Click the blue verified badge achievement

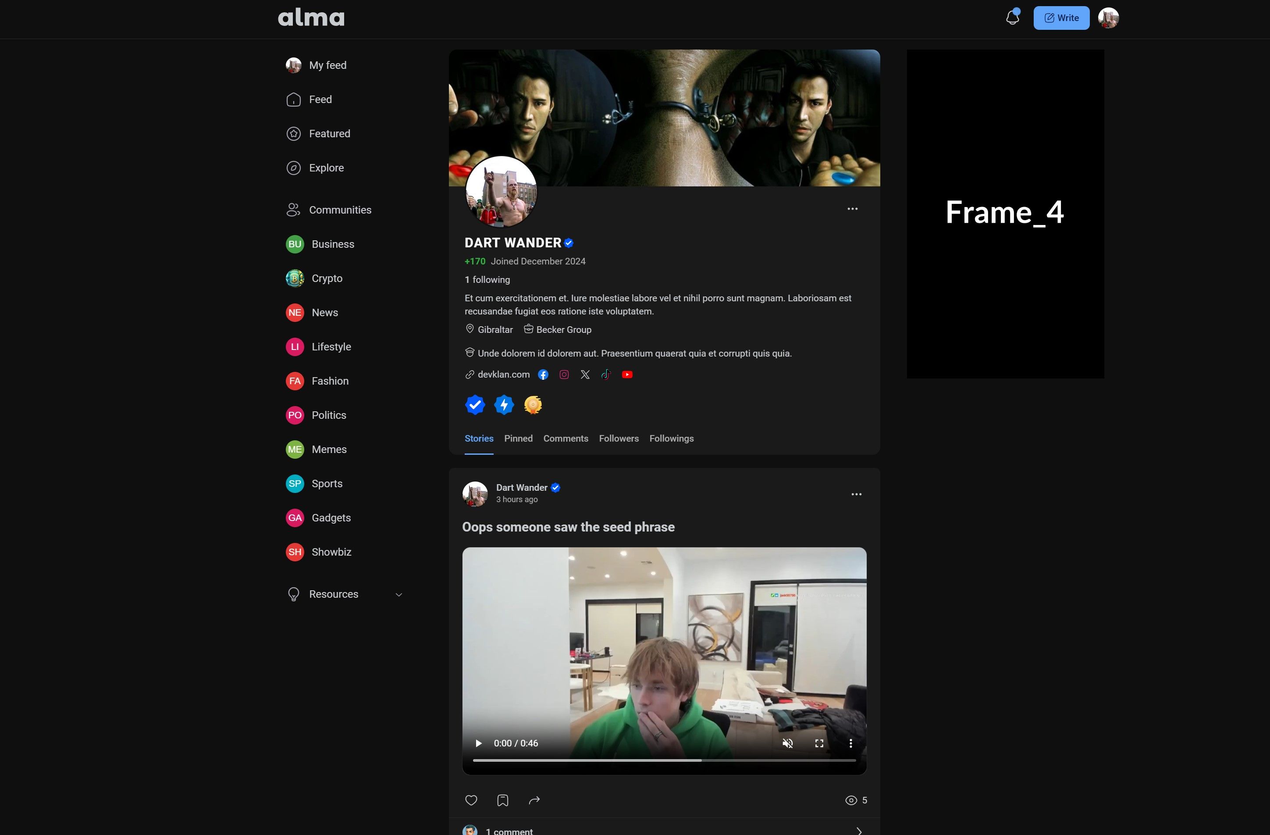coord(475,405)
